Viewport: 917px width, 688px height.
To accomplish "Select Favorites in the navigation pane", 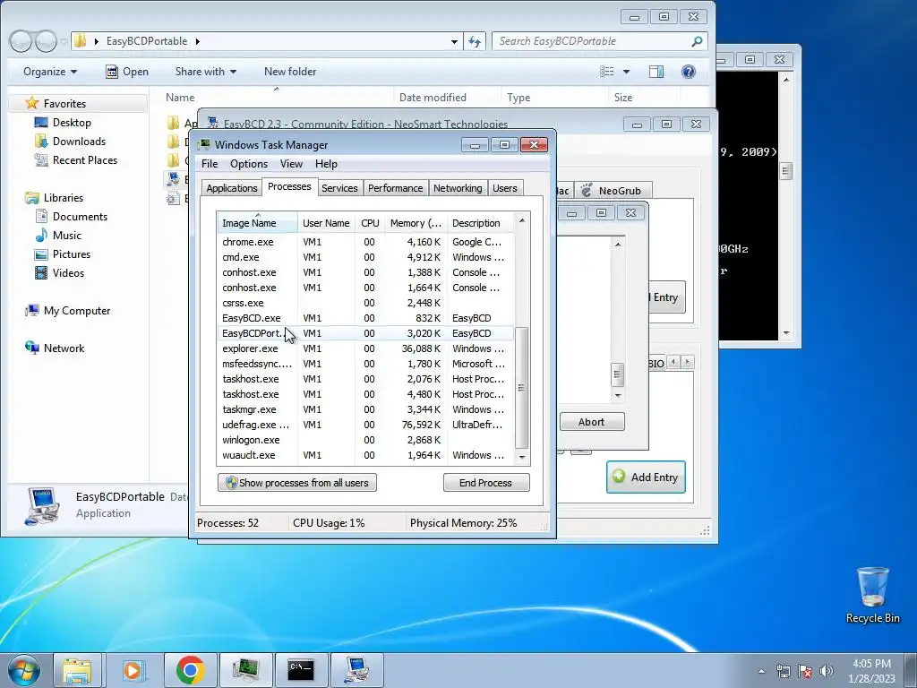I will pos(64,104).
